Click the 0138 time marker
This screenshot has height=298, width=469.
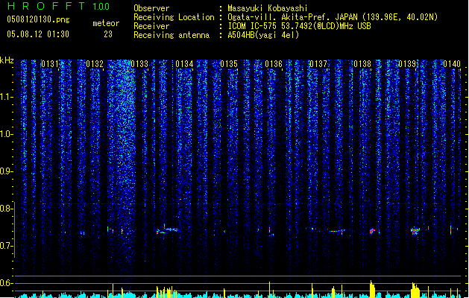362,64
